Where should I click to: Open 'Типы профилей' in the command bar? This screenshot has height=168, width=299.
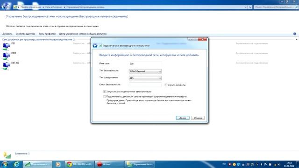tap(47, 34)
